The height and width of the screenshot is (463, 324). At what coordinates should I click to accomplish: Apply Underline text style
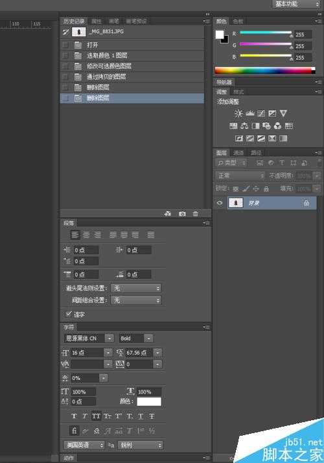[141, 416]
